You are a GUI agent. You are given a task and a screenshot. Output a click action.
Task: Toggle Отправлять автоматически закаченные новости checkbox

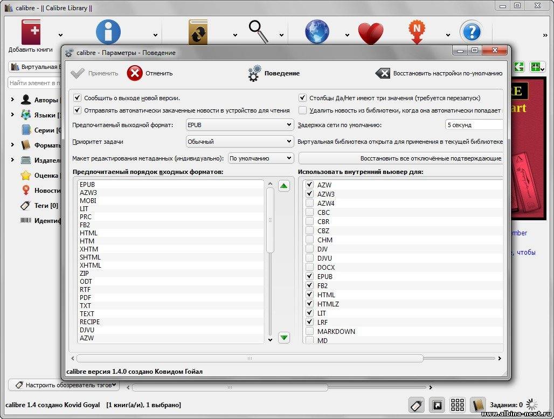click(78, 110)
